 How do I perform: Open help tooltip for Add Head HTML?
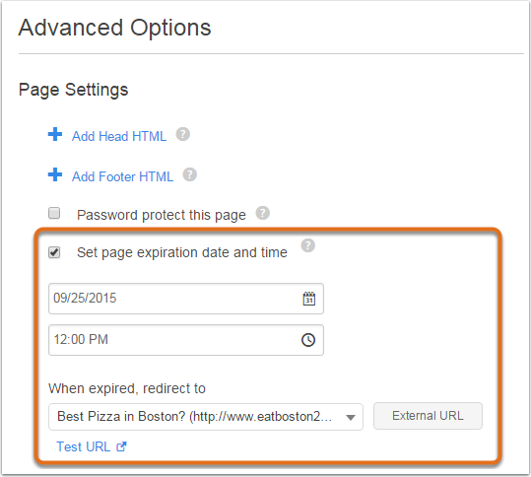point(182,134)
